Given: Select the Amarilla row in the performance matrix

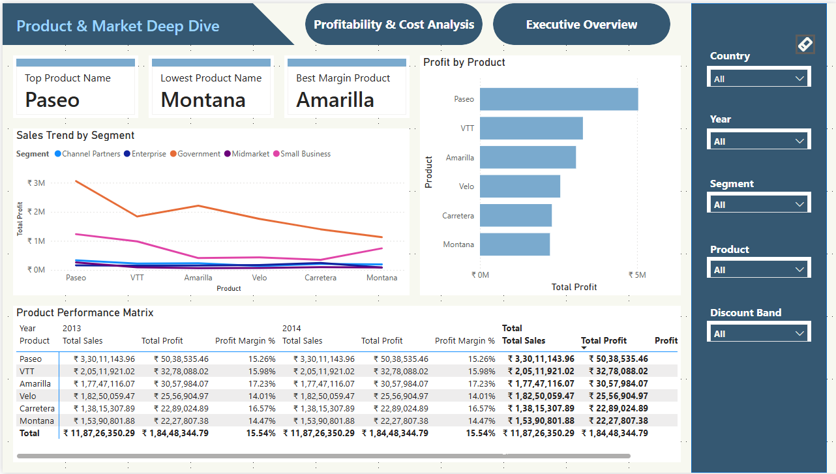Looking at the screenshot, I should coord(35,384).
